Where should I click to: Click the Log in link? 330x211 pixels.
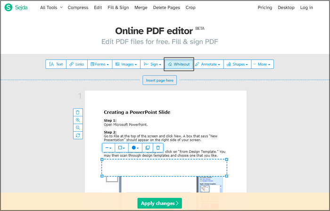click(306, 8)
